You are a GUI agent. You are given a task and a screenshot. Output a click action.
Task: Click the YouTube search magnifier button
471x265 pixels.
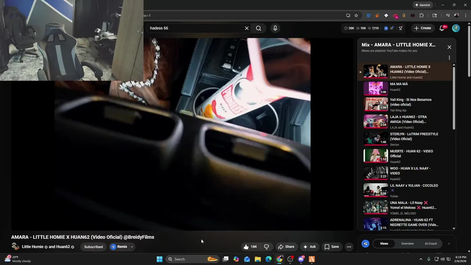pos(259,28)
